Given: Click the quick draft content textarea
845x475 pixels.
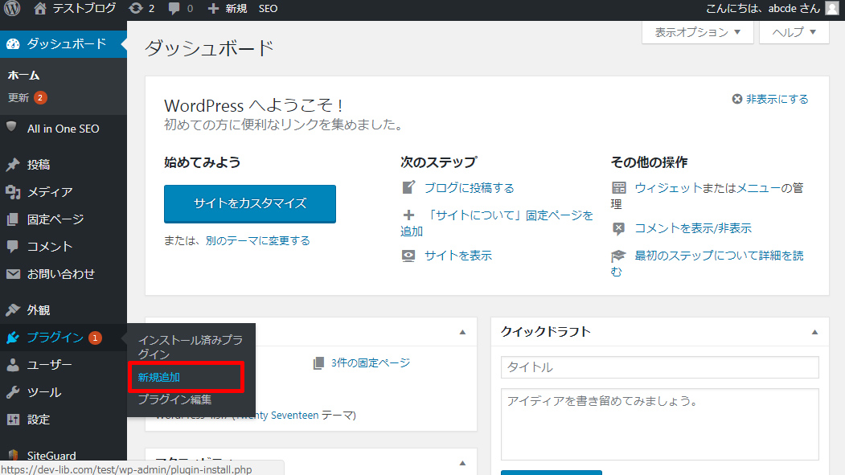Looking at the screenshot, I should [x=659, y=424].
